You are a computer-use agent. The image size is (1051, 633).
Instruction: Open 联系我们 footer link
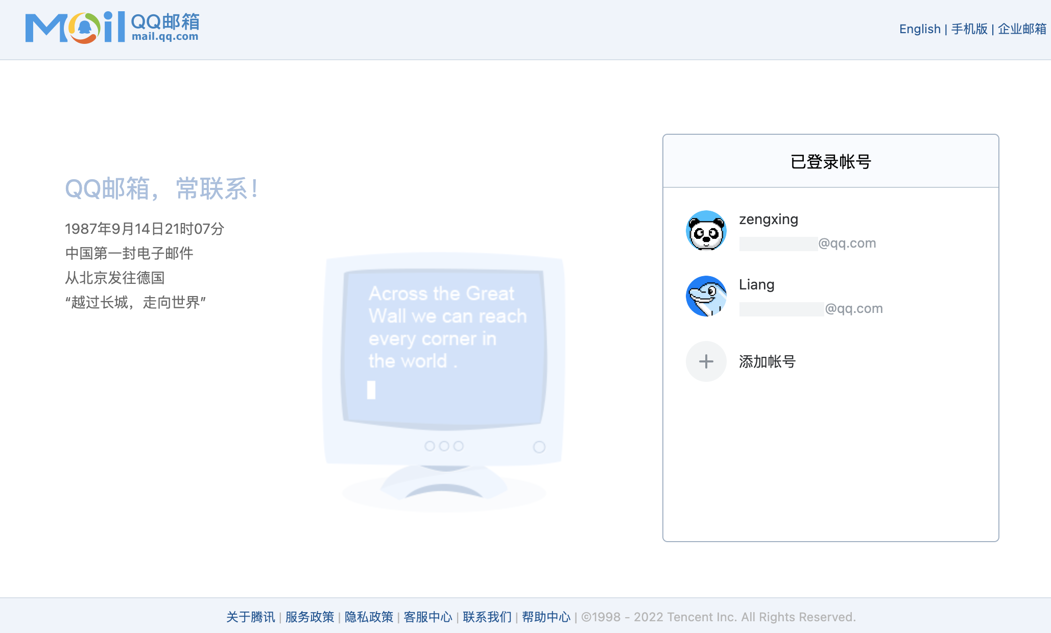tap(487, 617)
